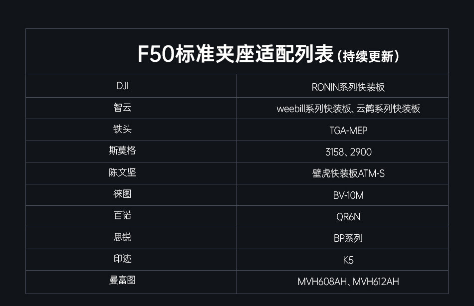Click the BP系列 model cell
The image size is (474, 306).
[348, 238]
